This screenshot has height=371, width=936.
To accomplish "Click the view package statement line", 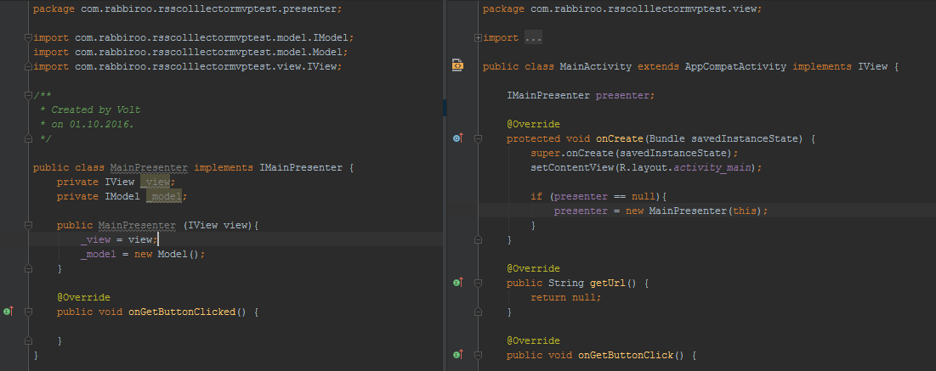I will click(x=622, y=9).
